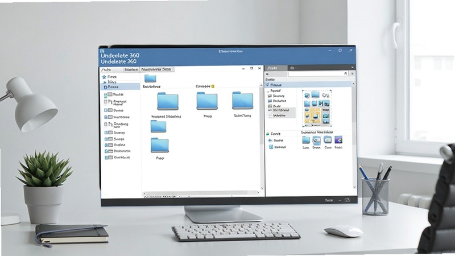Open the middle large folder in the top row
This screenshot has width=455, height=256.
coord(207,101)
